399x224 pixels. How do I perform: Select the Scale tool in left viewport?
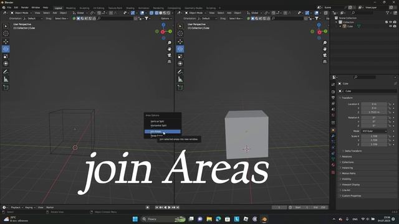(x=6, y=57)
